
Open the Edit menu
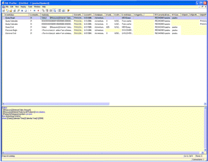click(12, 7)
